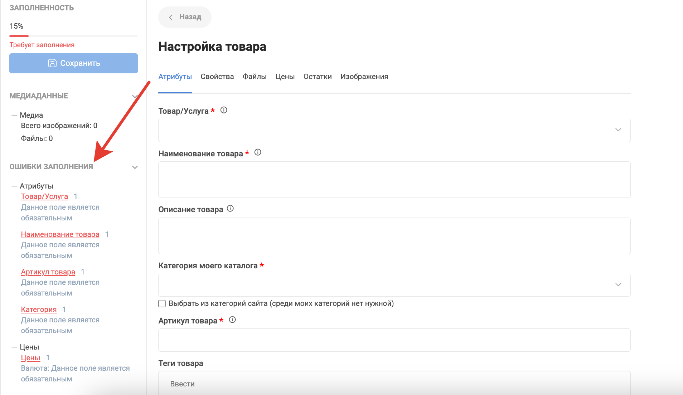Image resolution: width=683 pixels, height=395 pixels.
Task: Click the back arrow icon near Назад
Action: [x=171, y=17]
